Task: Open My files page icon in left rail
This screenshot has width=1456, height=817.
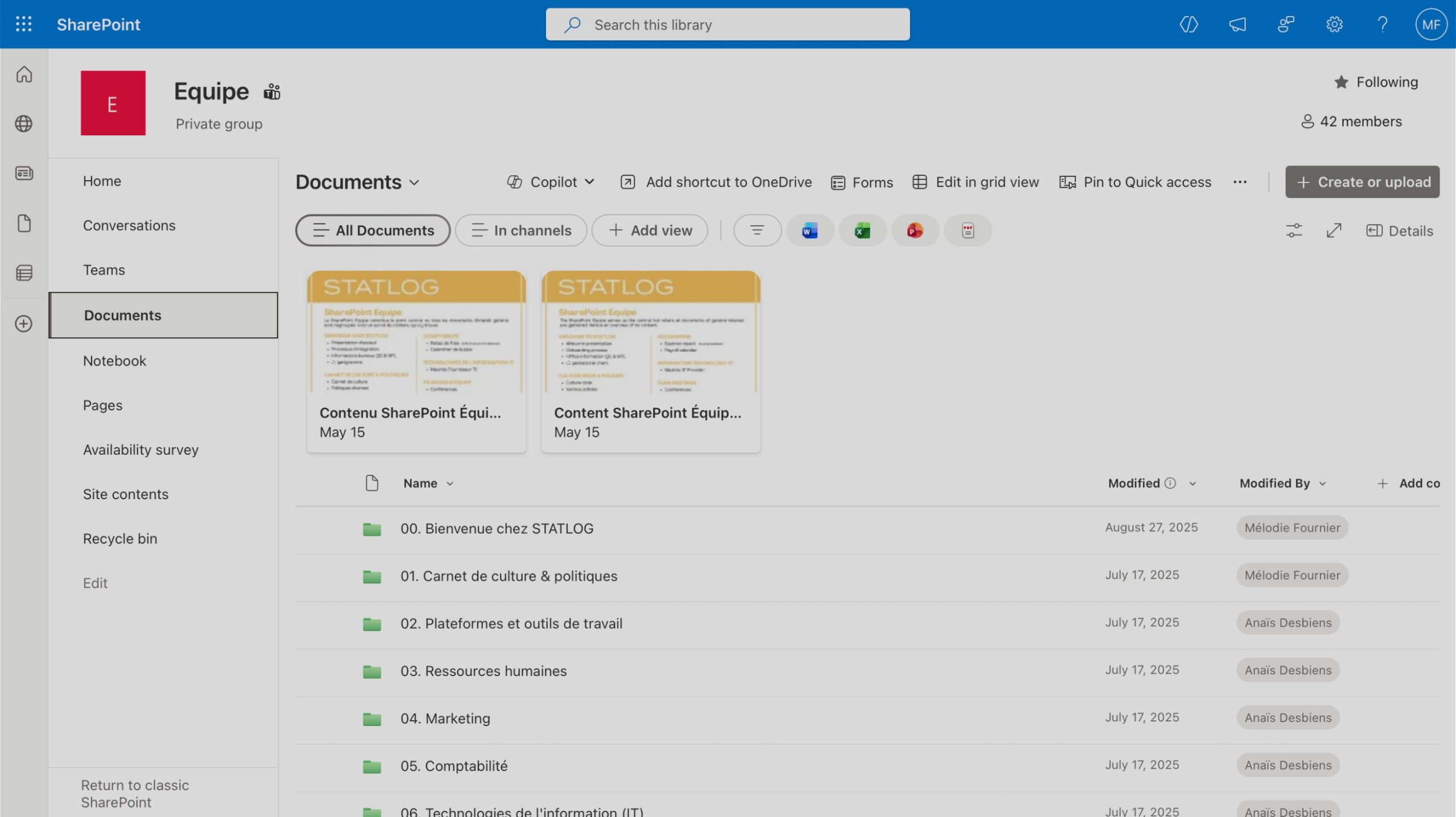Action: (24, 223)
